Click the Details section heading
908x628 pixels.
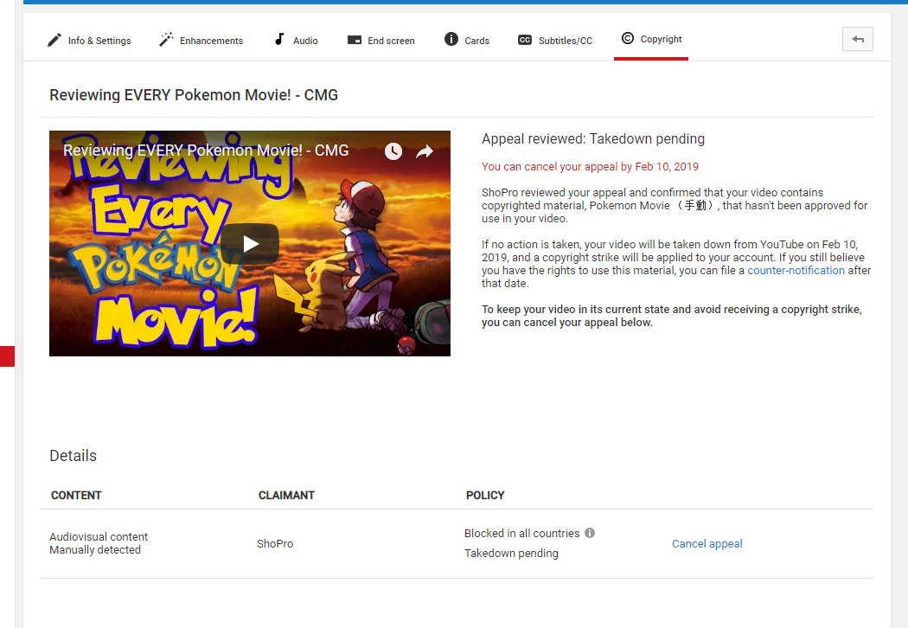[x=73, y=456]
